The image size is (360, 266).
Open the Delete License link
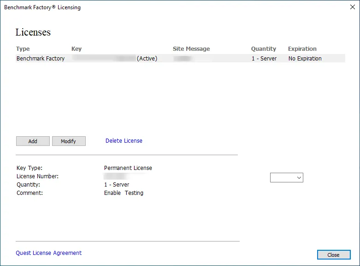pos(124,141)
